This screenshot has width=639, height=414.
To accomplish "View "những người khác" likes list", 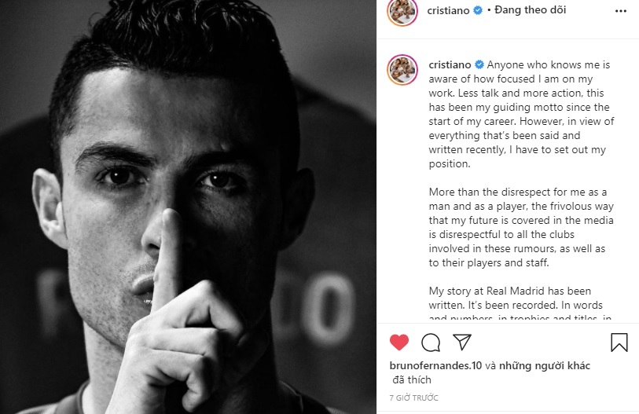I will [x=545, y=366].
